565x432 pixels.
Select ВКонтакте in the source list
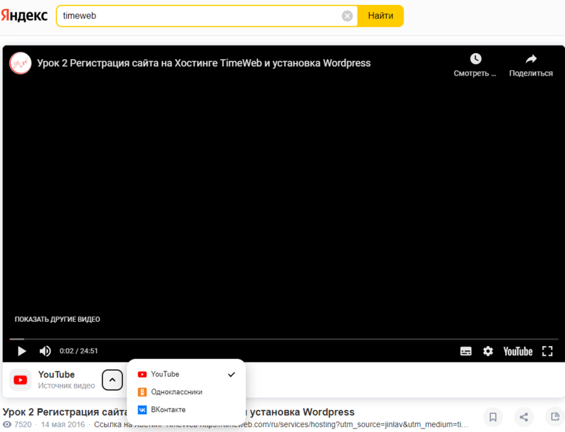(x=186, y=409)
